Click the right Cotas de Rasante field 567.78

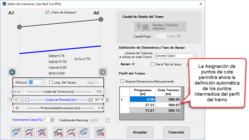point(99,100)
